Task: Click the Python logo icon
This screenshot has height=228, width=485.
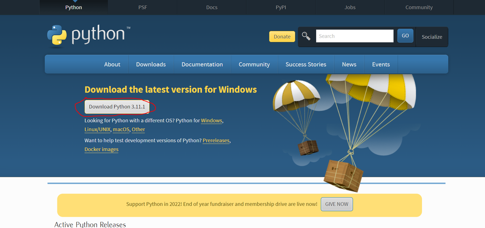Action: pyautogui.click(x=57, y=35)
